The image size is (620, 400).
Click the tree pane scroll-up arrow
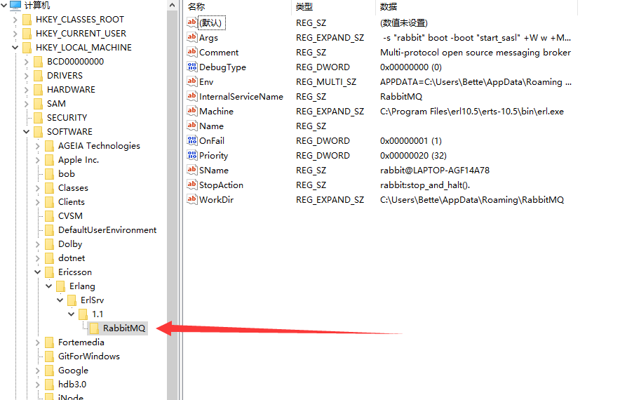point(172,5)
